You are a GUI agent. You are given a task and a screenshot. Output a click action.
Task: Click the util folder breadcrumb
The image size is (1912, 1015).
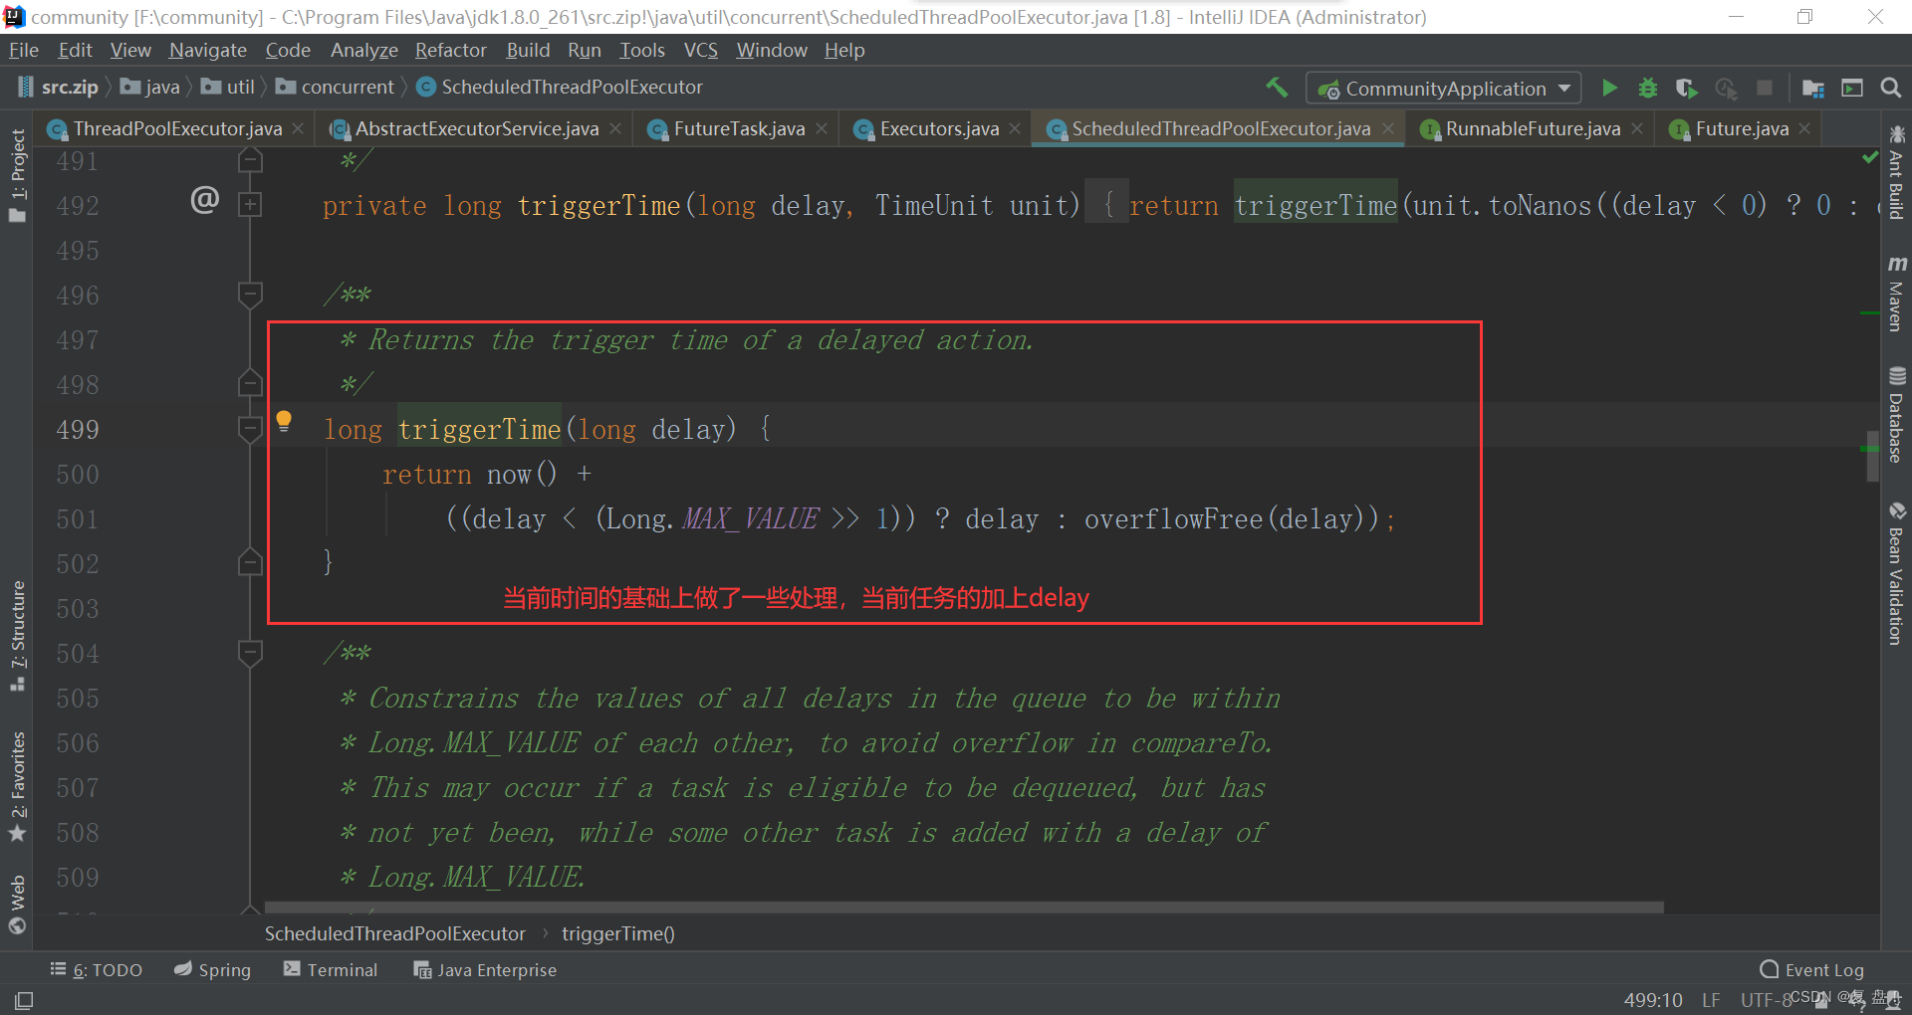click(228, 88)
